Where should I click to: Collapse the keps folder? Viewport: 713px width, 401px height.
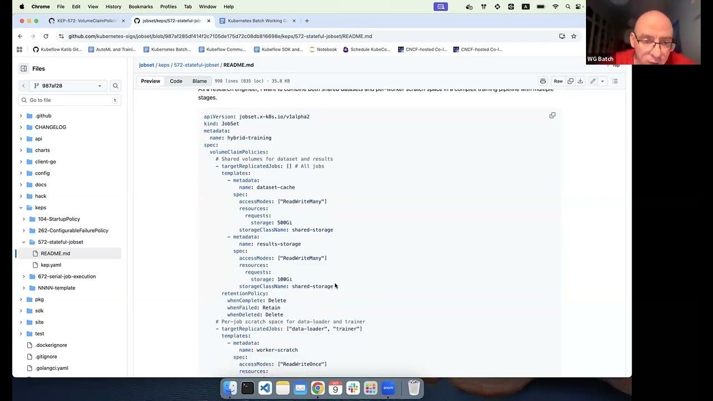[x=21, y=208]
